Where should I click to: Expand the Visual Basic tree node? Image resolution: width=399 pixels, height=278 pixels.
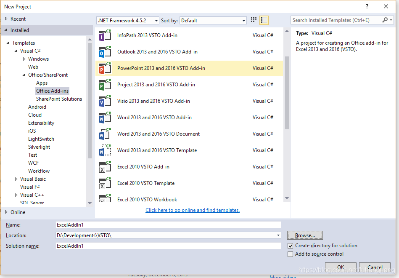tap(16, 179)
